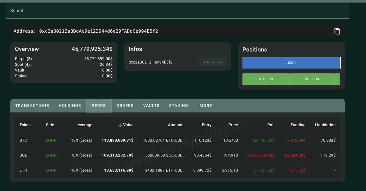Viewport: 366px width, 191px height.
Task: Open the Transactions tab
Action: pos(32,105)
